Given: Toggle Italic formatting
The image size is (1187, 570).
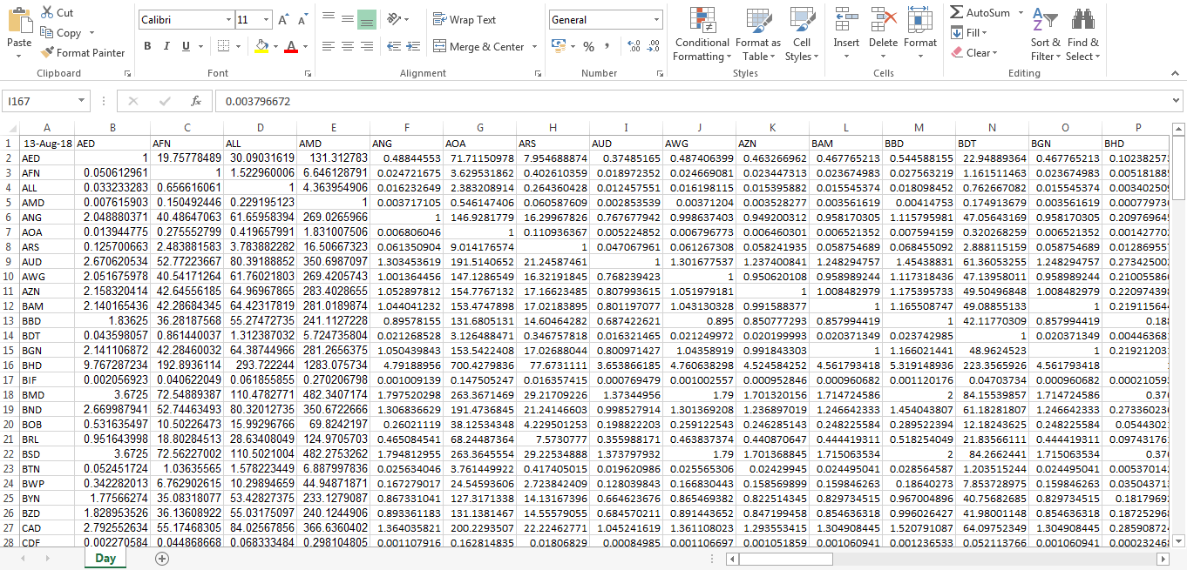Looking at the screenshot, I should tap(166, 46).
